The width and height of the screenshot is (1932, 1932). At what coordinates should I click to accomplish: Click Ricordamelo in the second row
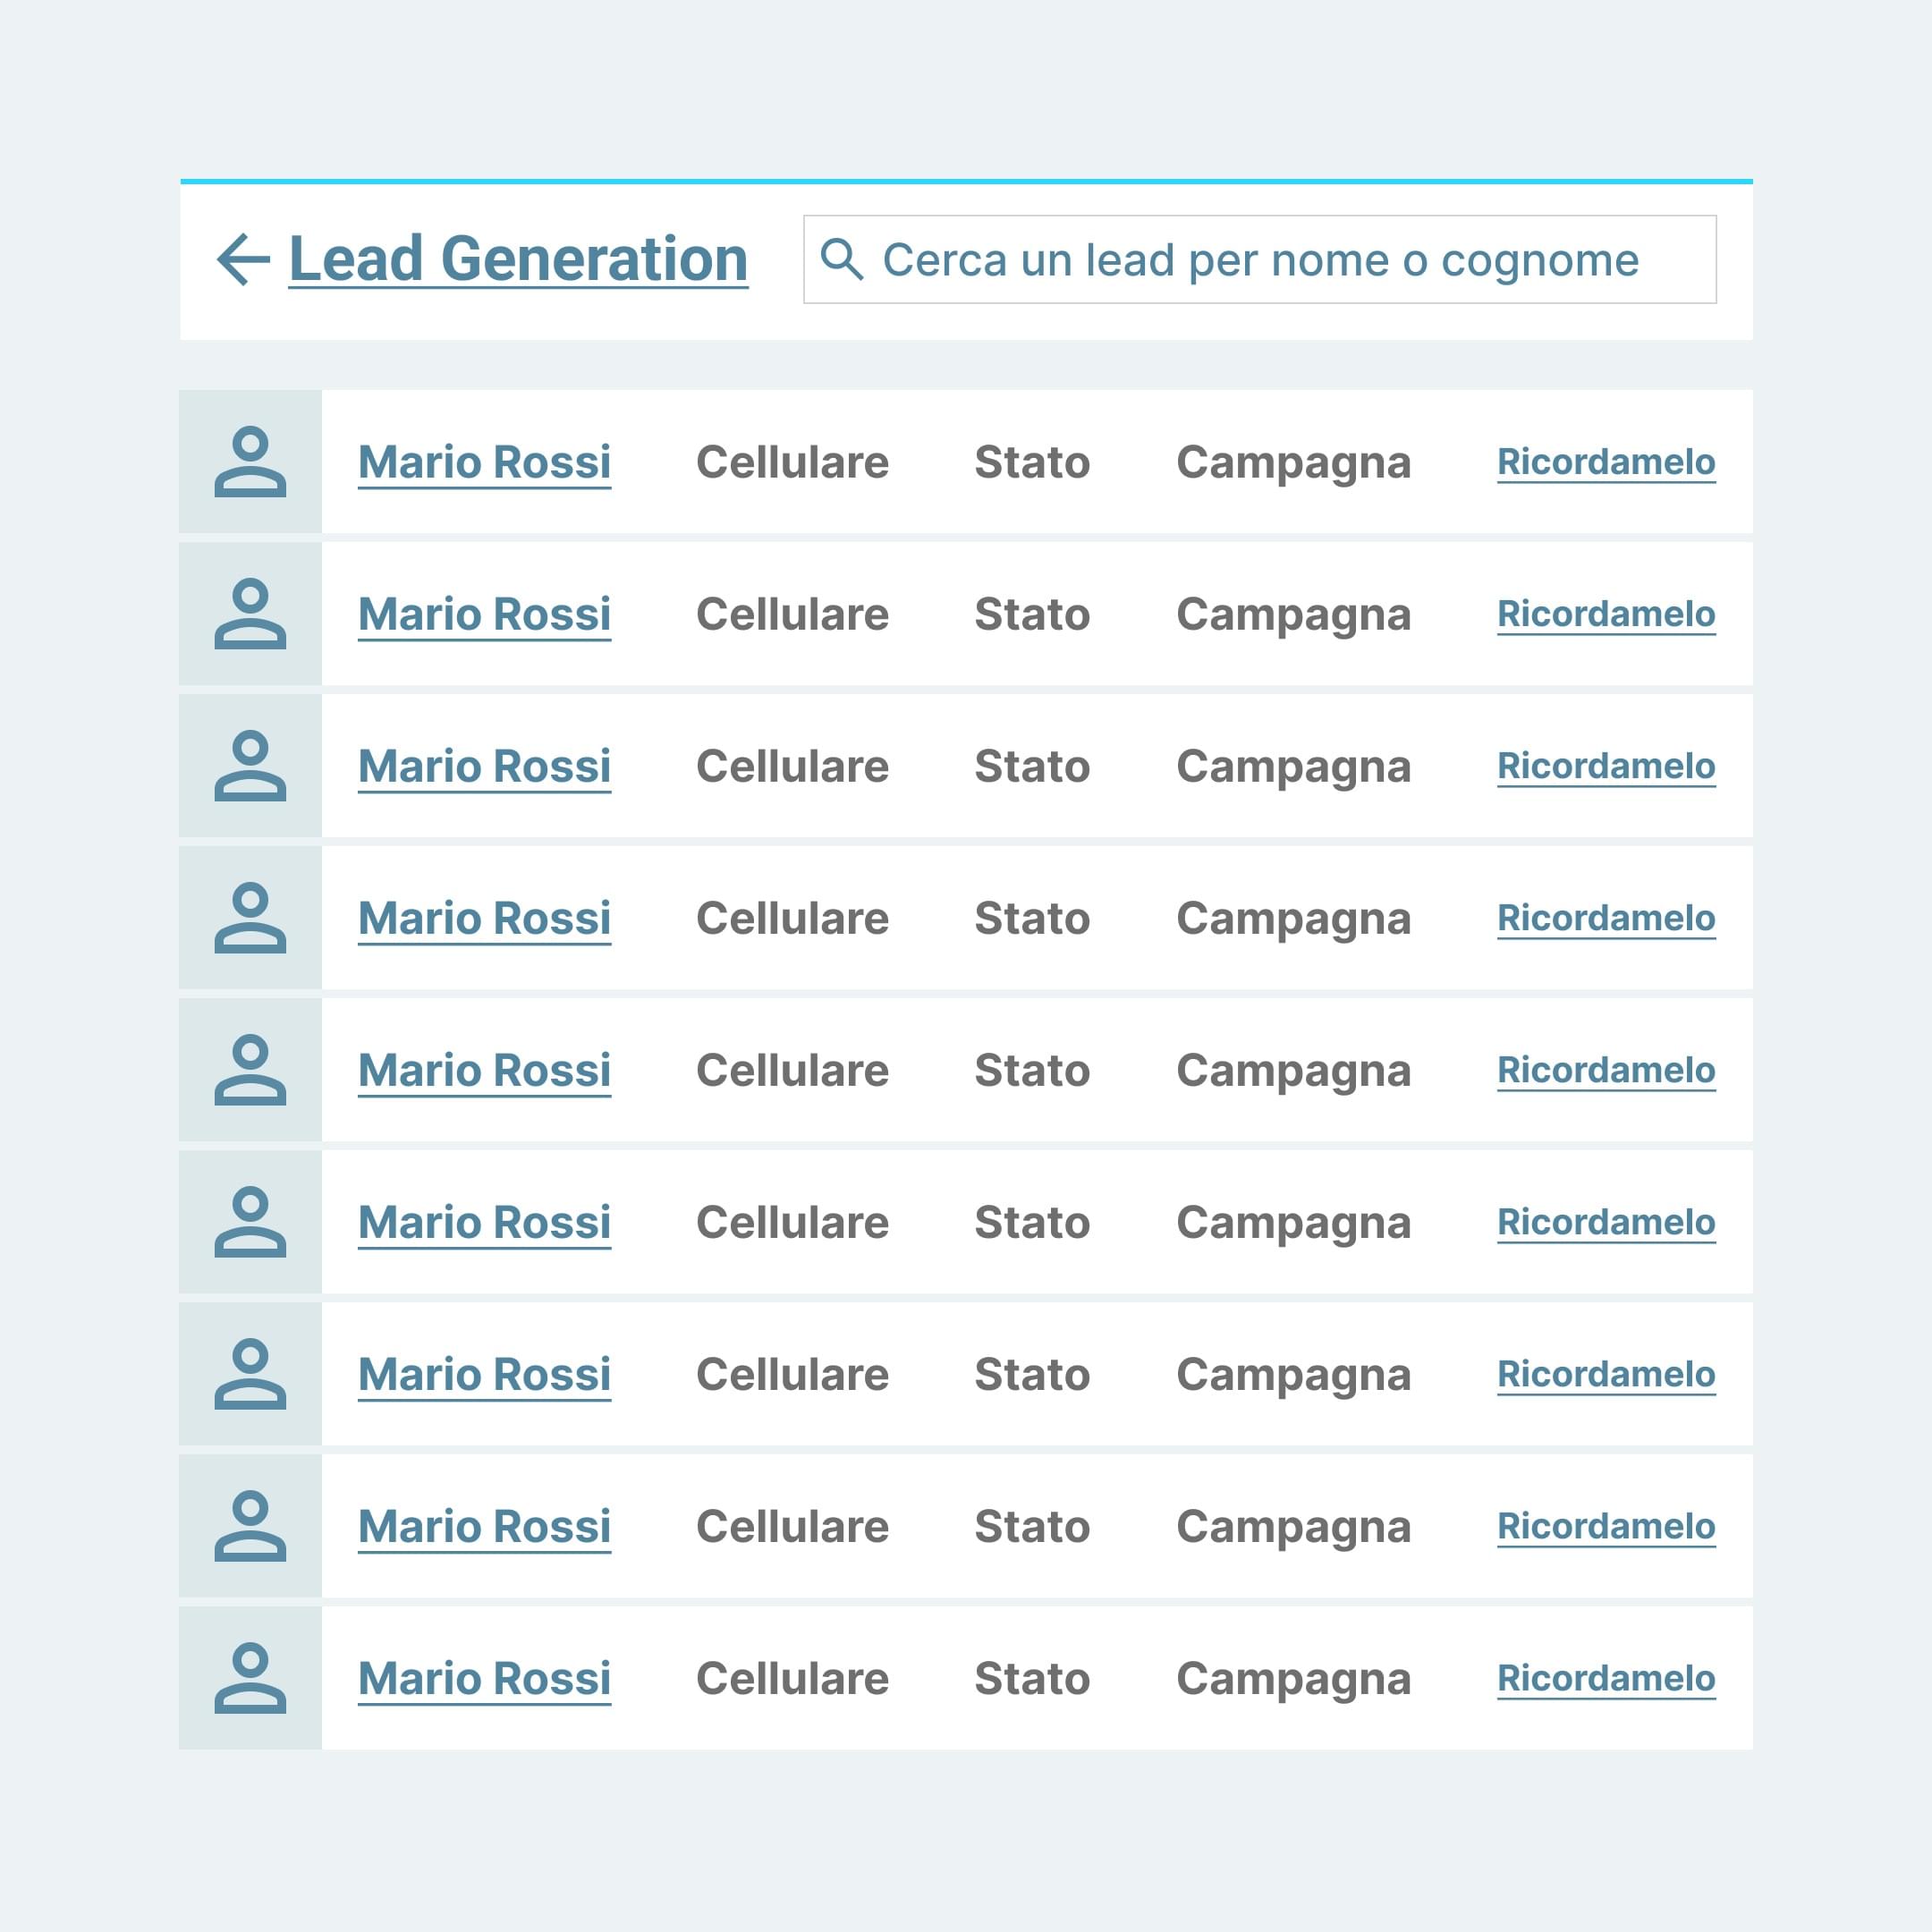(x=1606, y=614)
